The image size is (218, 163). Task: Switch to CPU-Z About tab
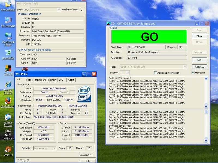[71, 80]
